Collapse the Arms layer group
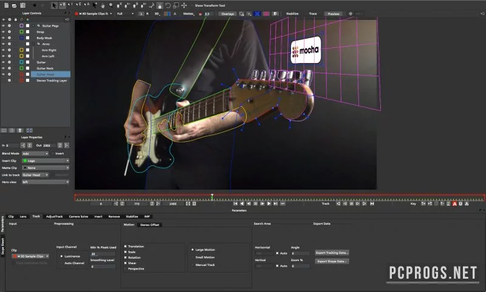 [34, 44]
